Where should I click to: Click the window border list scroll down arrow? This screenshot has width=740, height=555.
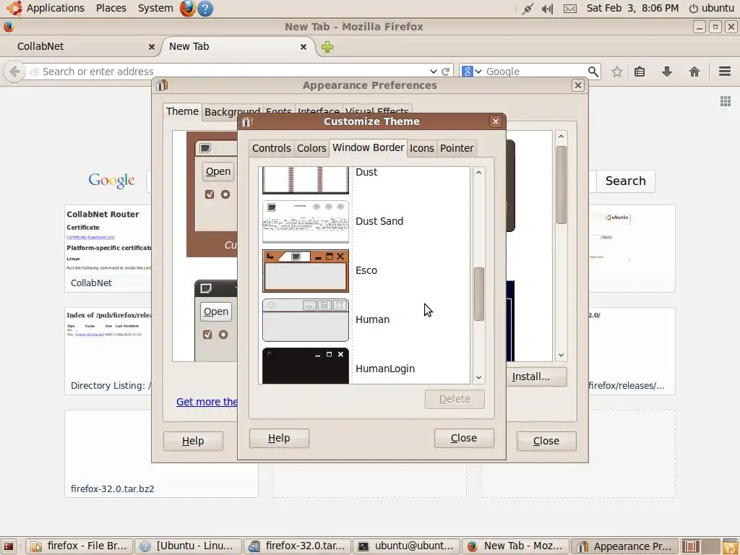(478, 377)
